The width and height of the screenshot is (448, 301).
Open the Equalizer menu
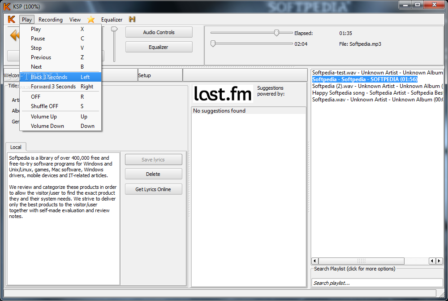112,19
